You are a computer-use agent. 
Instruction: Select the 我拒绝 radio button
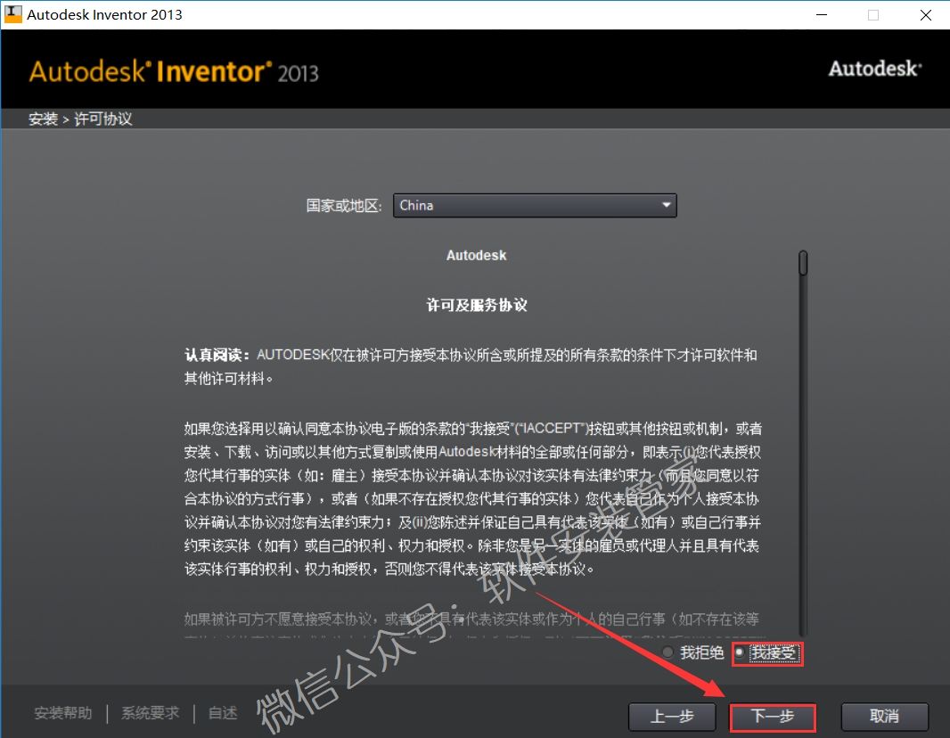click(670, 653)
